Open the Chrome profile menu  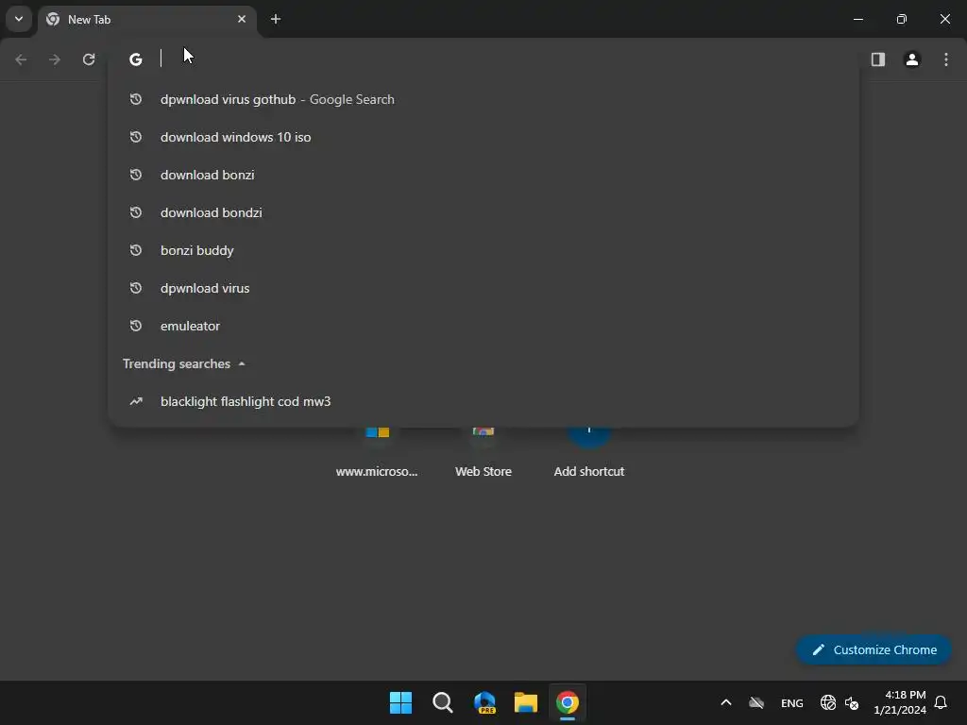point(912,59)
